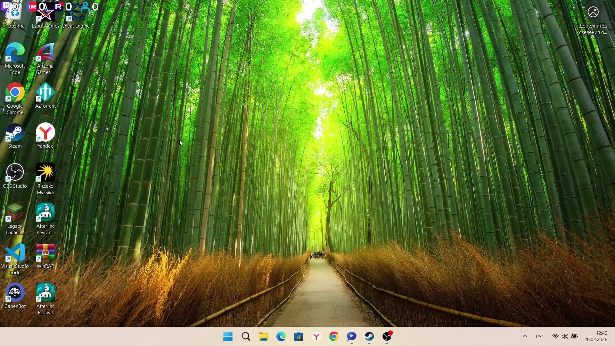
Task: Click the AzTorrent desktop icon
Action: click(45, 93)
